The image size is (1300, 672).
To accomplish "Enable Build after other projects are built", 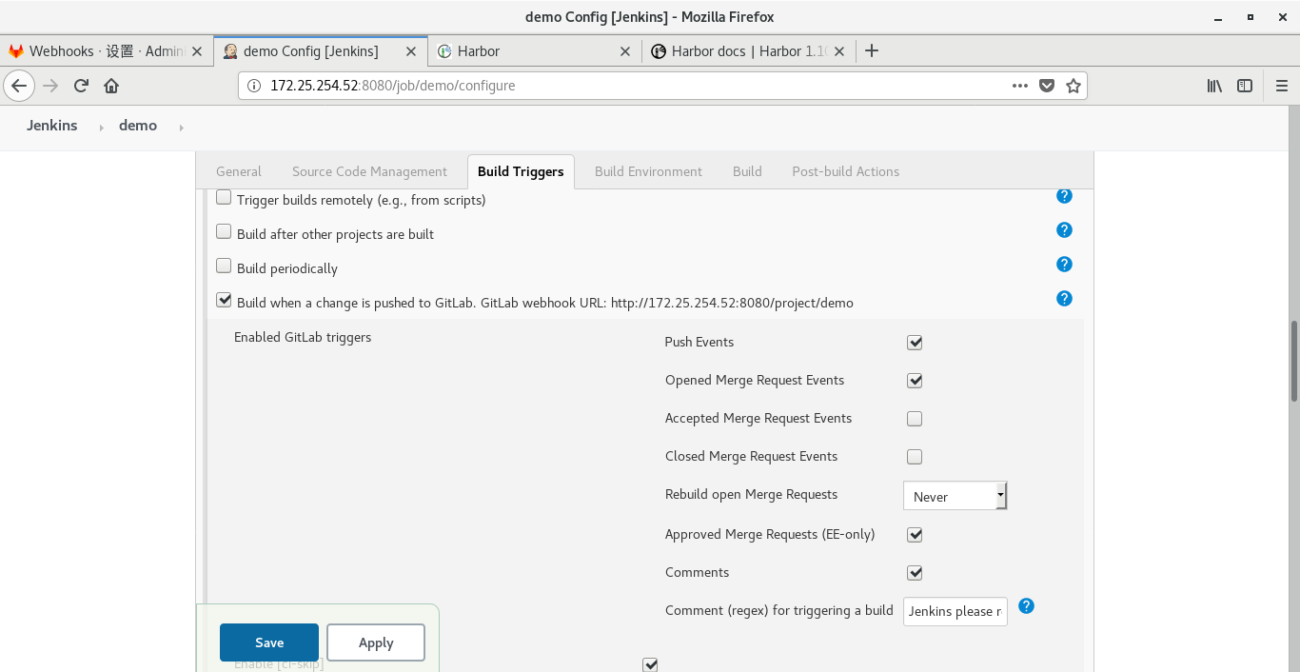I will coord(224,231).
